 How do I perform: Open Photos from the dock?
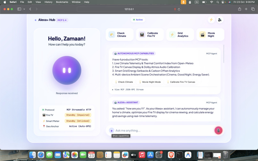[x=75, y=155]
